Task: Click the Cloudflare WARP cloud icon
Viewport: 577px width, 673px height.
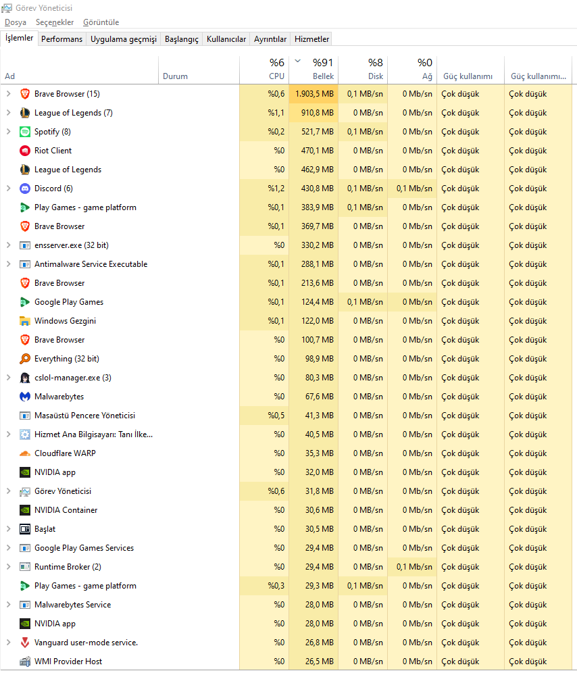Action: click(x=25, y=453)
